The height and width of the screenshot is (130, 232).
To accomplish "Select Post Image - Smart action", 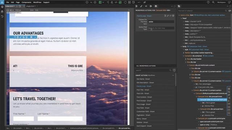I will pyautogui.click(x=144, y=104).
